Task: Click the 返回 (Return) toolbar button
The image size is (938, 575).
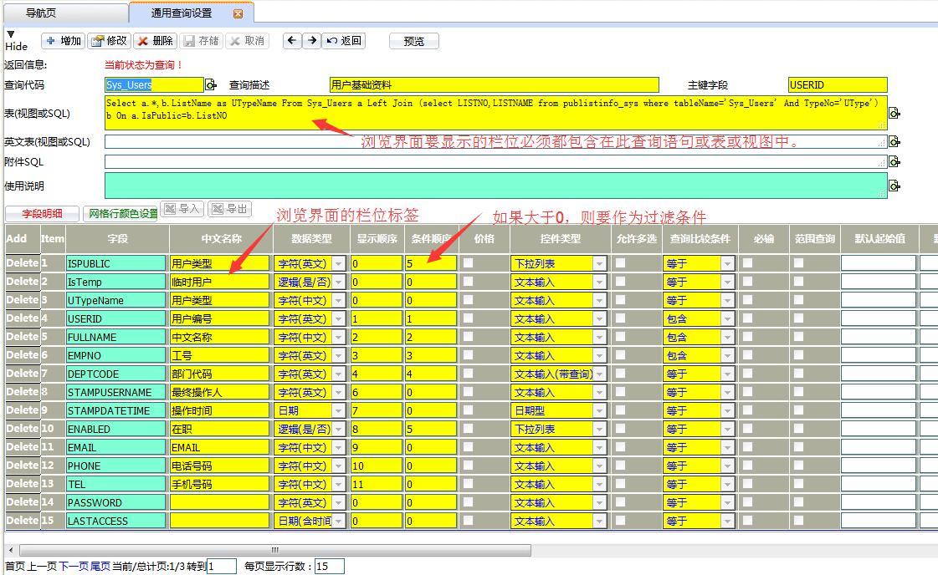Action: click(343, 41)
